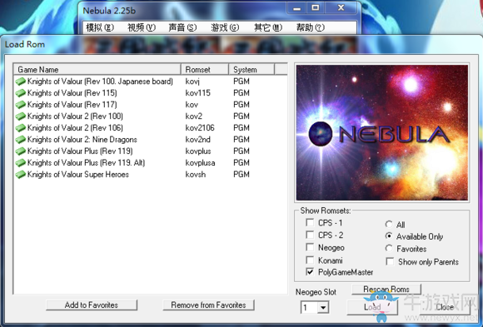The height and width of the screenshot is (327, 483).
Task: Open the 游戏(G) menu
Action: click(x=225, y=27)
